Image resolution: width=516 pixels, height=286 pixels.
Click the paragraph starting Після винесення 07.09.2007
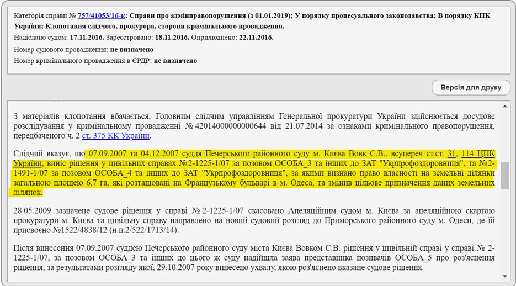pos(254,258)
